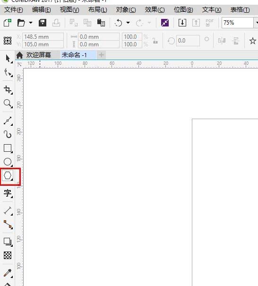This screenshot has width=258, height=286.
Task: Click the vertical scale factor 100.0 field
Action: pos(132,44)
